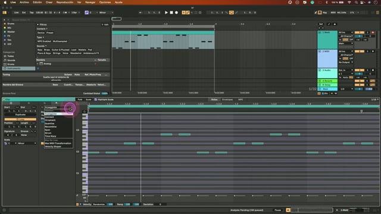Choose Ornament in transformation list
This screenshot has width=381, height=214.
pos(58,120)
